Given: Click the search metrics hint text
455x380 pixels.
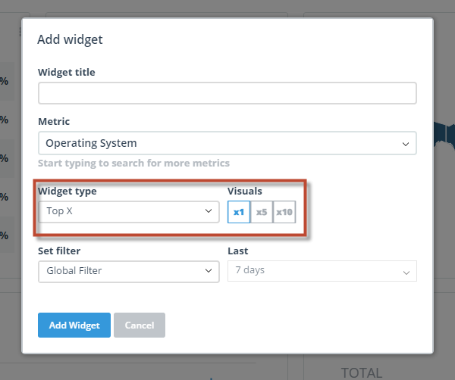Looking at the screenshot, I should [133, 163].
